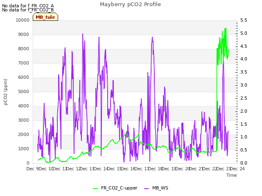Click the 5000 y-axis tick label
Image resolution: width=262 pixels, height=196 pixels.
(23, 91)
